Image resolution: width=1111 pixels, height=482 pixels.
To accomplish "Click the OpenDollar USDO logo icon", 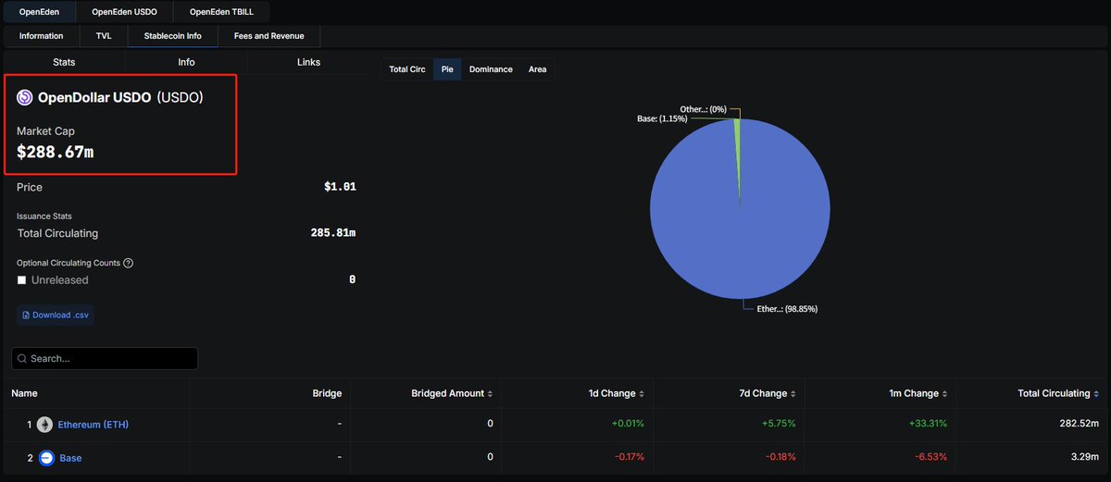I will click(x=25, y=97).
